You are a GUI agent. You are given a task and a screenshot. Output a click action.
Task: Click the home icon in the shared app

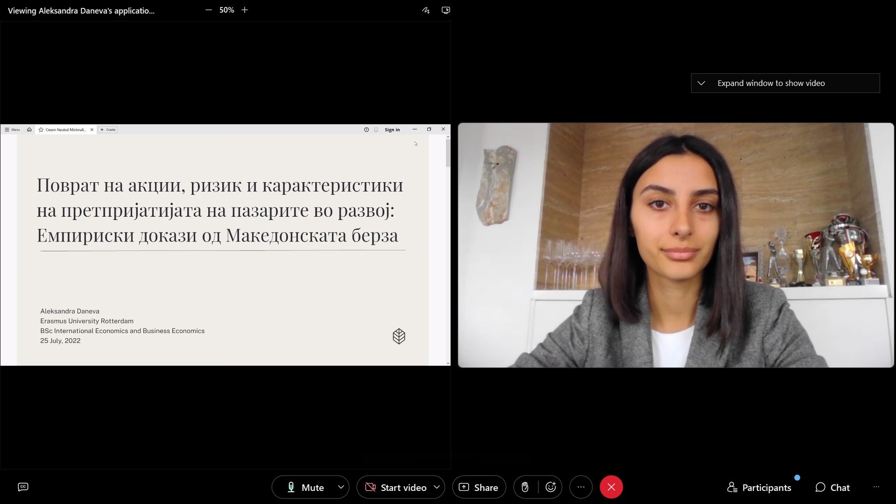tap(29, 130)
